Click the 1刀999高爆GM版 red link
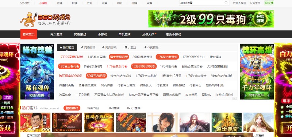Screen dimensions: 292x137 point(71,57)
